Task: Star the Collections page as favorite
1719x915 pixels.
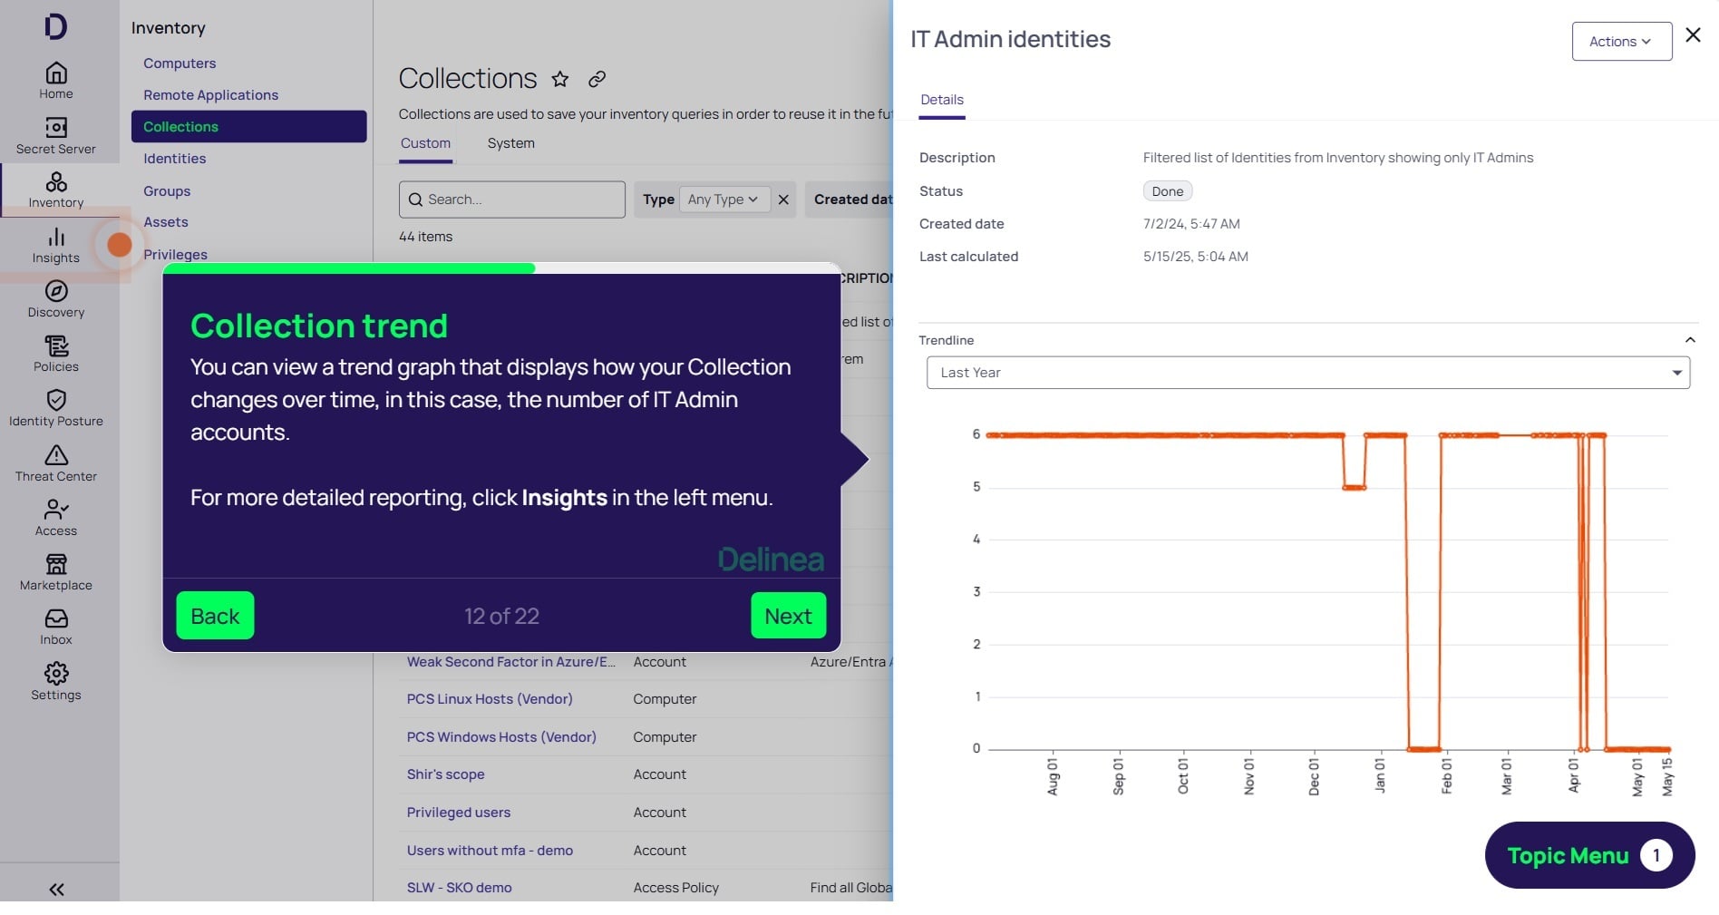Action: 560,79
